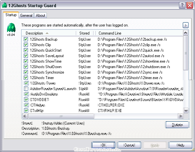The height and width of the screenshot is (152, 195).
Task: Uncheck 12Ghosts Clip startup entry
Action: click(x=26, y=45)
